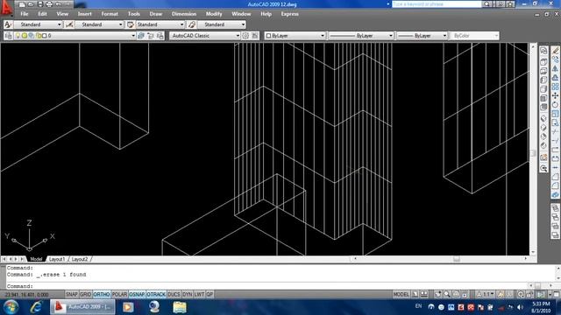Open the Dimension menu
This screenshot has width=561, height=315.
click(x=184, y=14)
